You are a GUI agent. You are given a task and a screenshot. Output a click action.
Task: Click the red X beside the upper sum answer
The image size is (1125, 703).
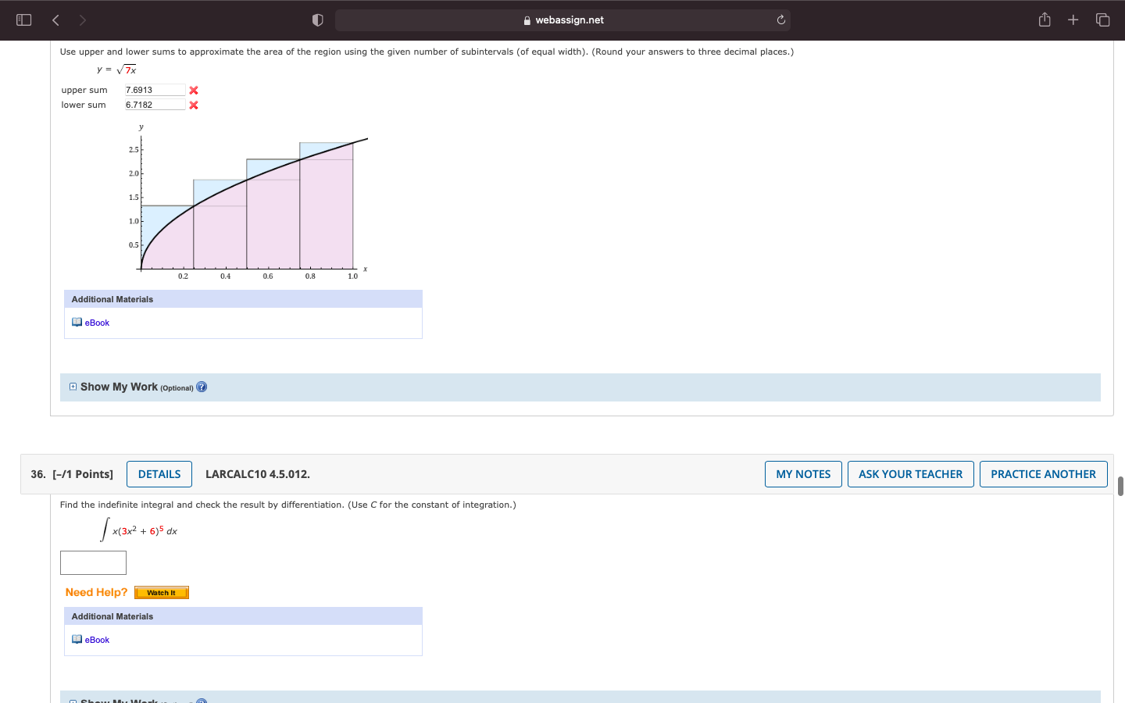[x=193, y=90]
